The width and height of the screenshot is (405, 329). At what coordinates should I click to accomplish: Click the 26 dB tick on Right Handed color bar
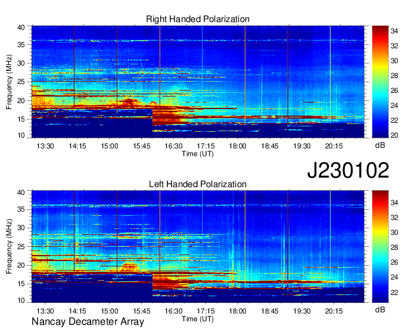pos(394,91)
